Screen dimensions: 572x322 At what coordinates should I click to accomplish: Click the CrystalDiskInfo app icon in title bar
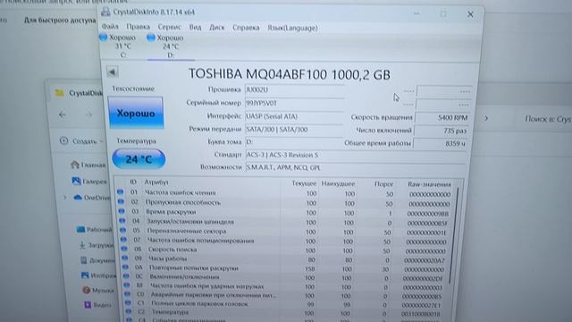point(105,12)
